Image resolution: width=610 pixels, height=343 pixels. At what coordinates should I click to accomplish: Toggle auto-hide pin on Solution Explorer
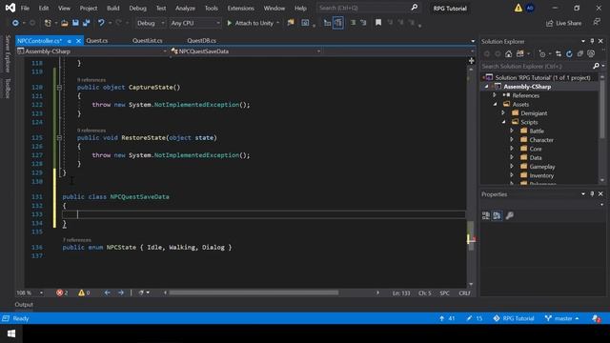click(x=592, y=41)
